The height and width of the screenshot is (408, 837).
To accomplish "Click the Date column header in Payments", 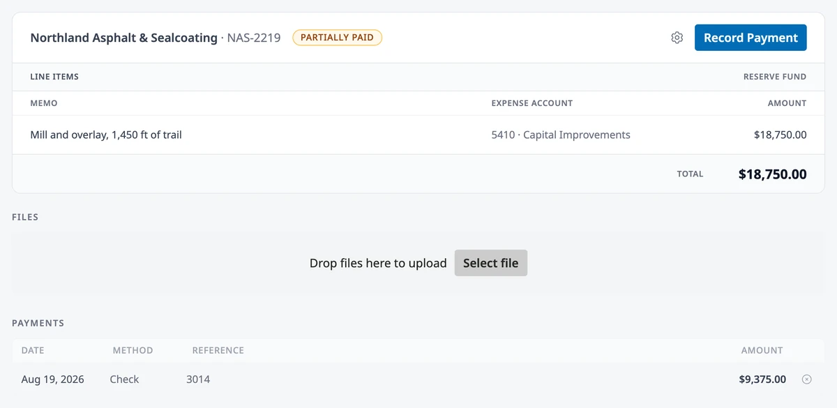I will tap(33, 350).
